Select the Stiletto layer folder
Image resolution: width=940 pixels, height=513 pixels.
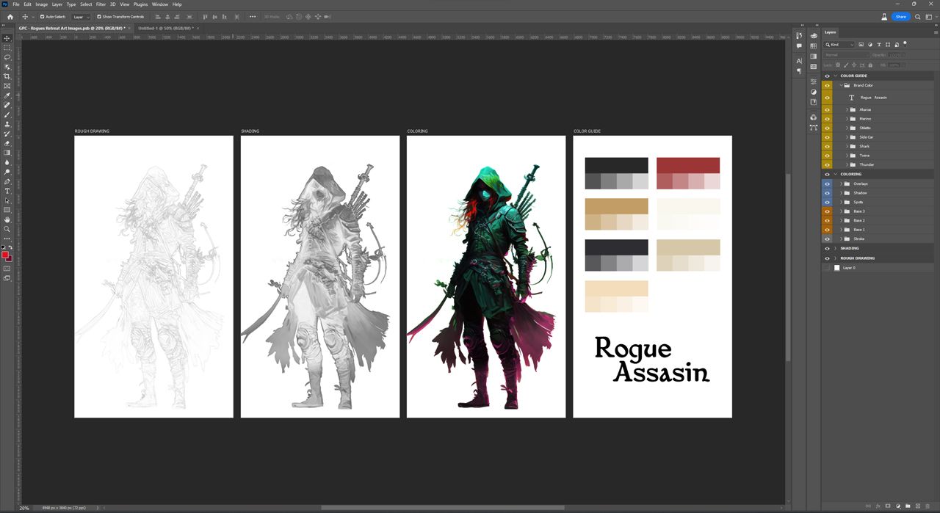coord(885,128)
